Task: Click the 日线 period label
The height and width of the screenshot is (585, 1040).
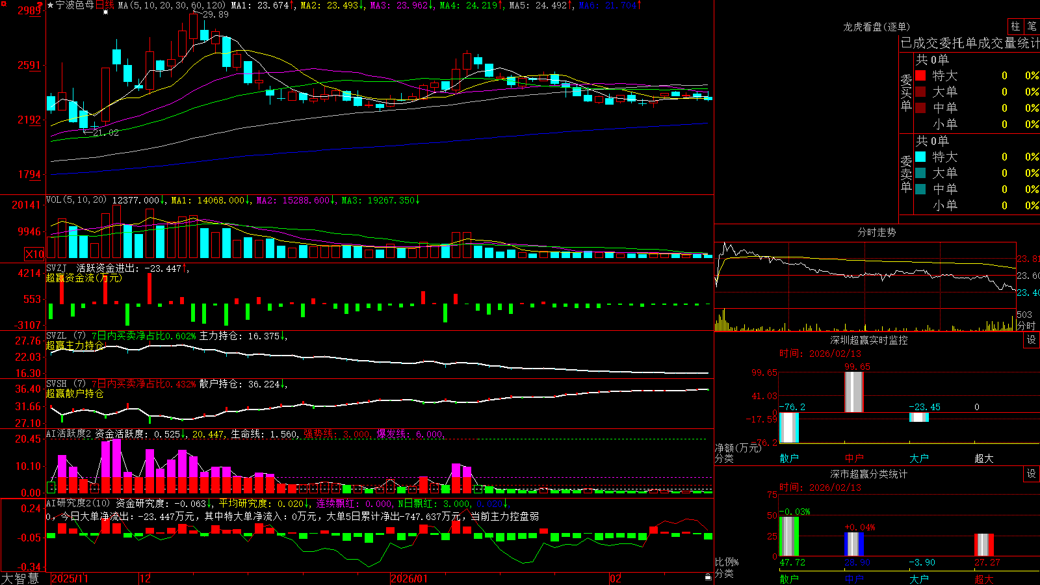Action: 105,5
